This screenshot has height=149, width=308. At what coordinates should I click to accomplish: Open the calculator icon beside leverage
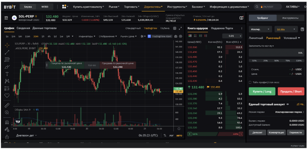tap(302, 29)
